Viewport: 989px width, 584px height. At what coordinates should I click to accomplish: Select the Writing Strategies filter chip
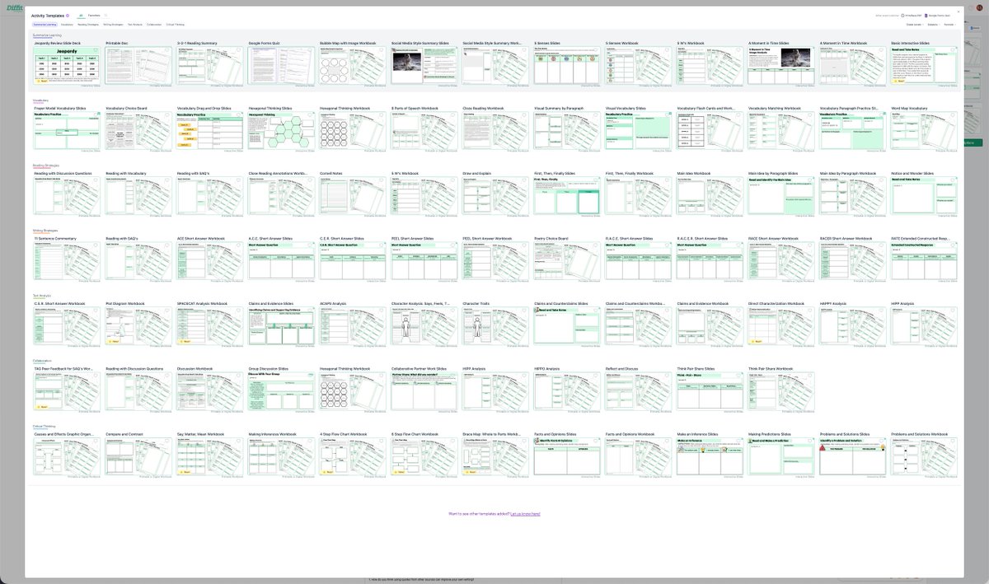pyautogui.click(x=113, y=25)
